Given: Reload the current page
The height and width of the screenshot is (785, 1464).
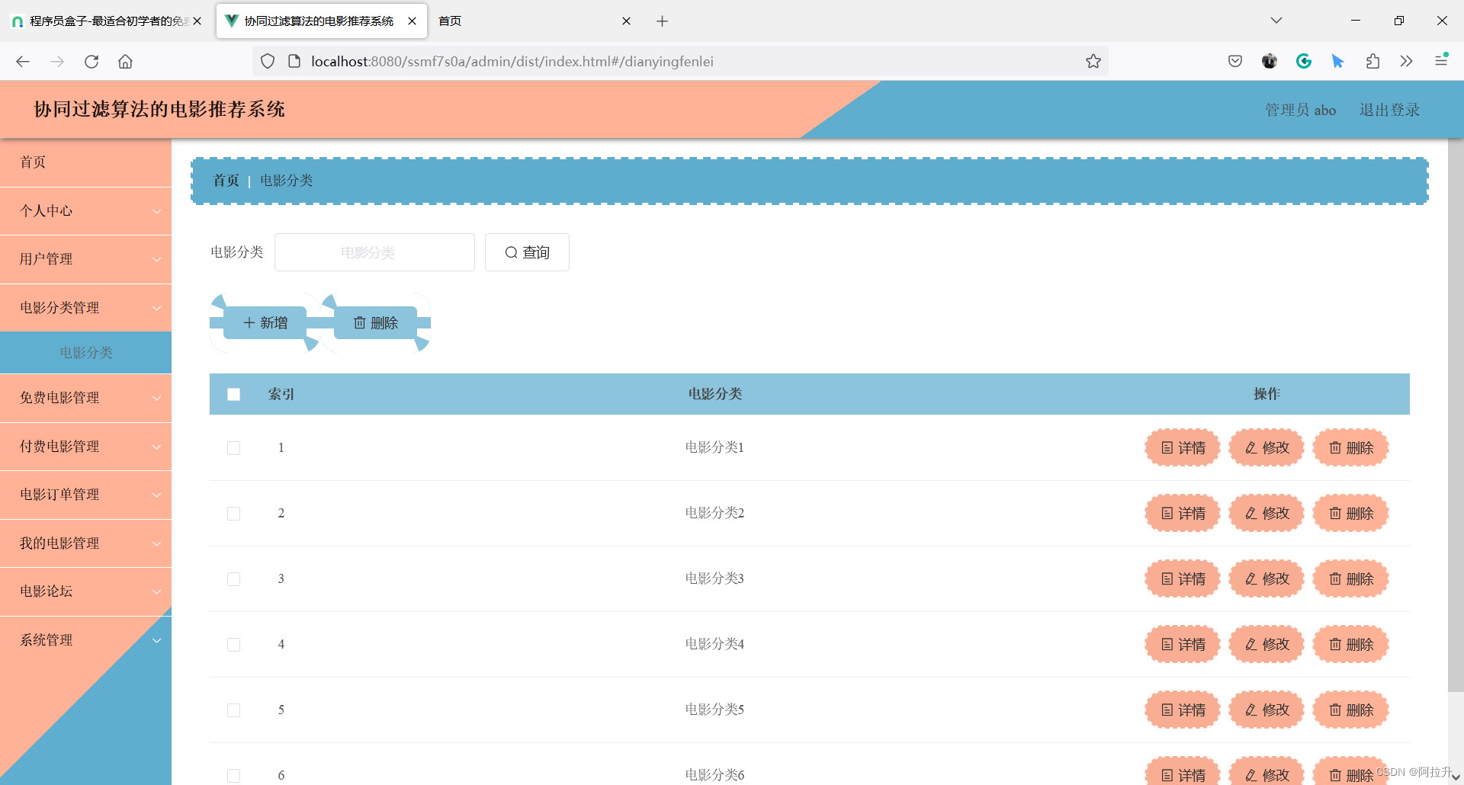Looking at the screenshot, I should (91, 62).
